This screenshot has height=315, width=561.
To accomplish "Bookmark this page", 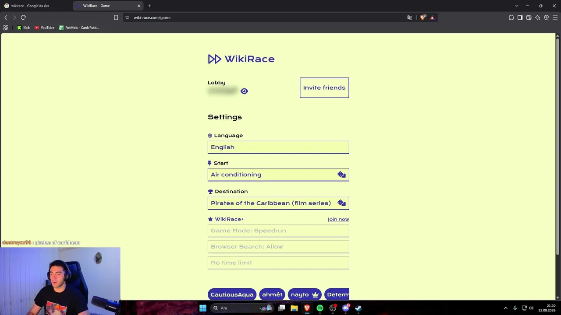I will pyautogui.click(x=116, y=17).
